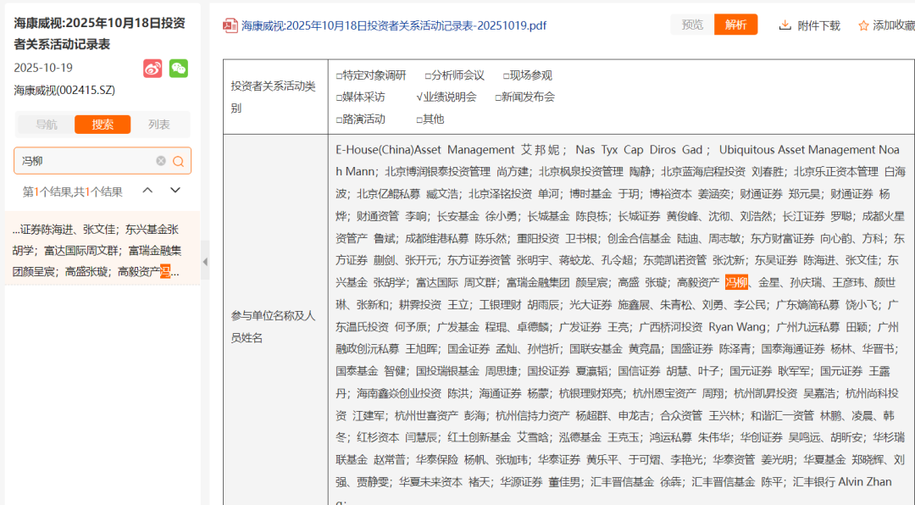Share to WeChat via green icon
Screen dimensions: 915x505
click(178, 69)
